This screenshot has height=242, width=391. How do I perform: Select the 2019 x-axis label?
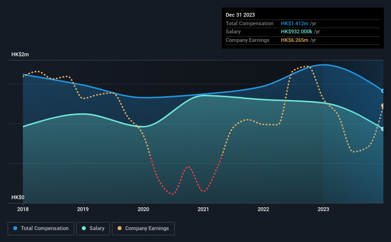(x=83, y=209)
